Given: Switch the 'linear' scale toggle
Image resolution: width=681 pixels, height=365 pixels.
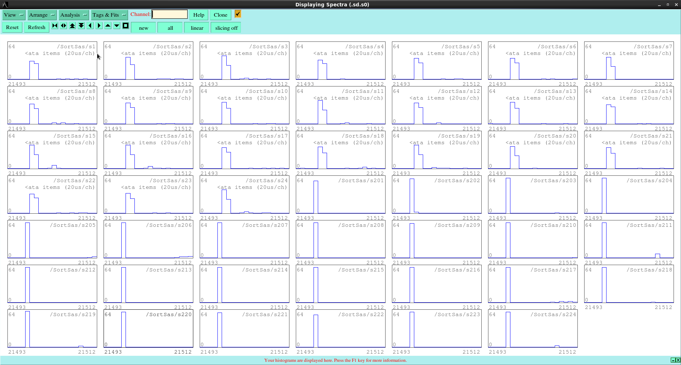Looking at the screenshot, I should coord(197,28).
